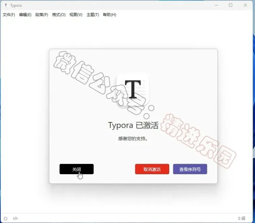
Task: Click the 感谢您的支持。 message
Action: pyautogui.click(x=133, y=139)
